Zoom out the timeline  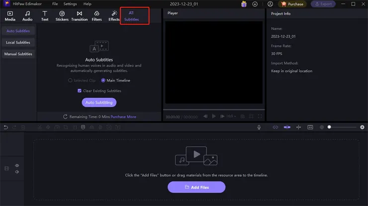click(322, 127)
